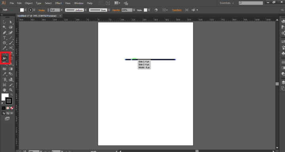Swap fill and stroke colors
This screenshot has height=152, width=285.
click(11, 95)
